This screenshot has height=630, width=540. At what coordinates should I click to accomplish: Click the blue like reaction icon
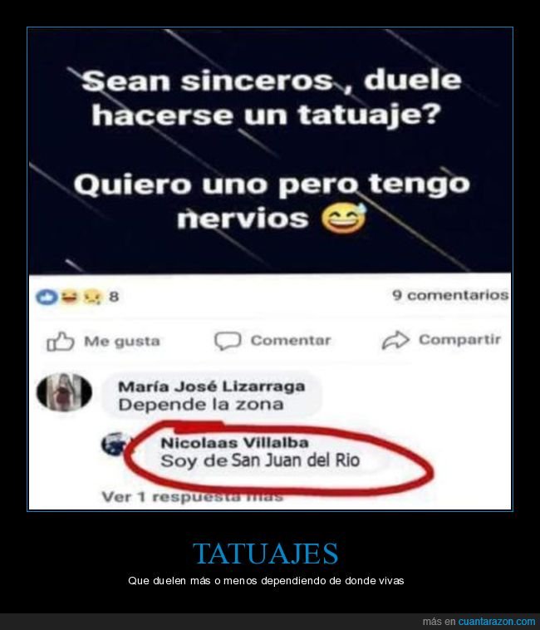47,298
